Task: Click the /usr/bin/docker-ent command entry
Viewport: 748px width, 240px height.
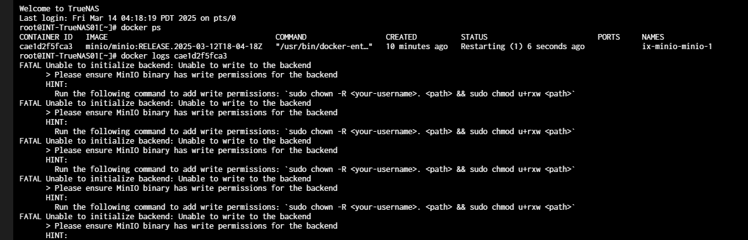Action: tap(324, 46)
